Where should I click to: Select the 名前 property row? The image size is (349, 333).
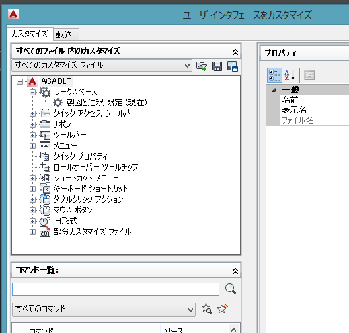click(315, 100)
